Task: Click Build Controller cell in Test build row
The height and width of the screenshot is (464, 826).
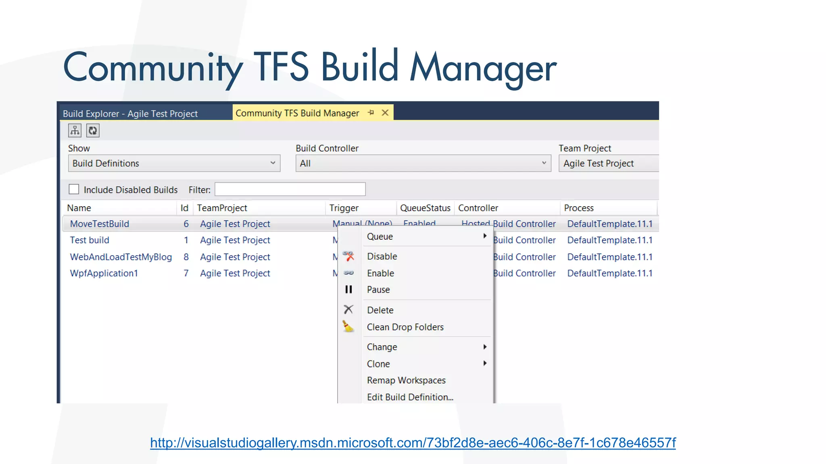Action: coord(525,240)
